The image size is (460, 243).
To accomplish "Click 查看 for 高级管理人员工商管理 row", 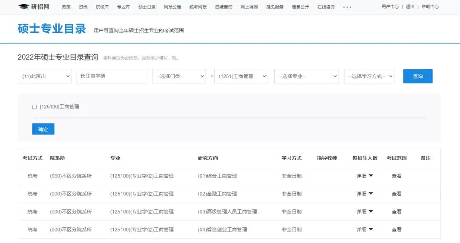I will click(397, 212).
